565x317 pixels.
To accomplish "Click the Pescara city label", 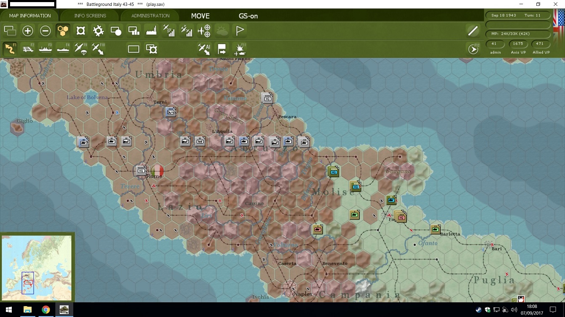I will pyautogui.click(x=287, y=117).
